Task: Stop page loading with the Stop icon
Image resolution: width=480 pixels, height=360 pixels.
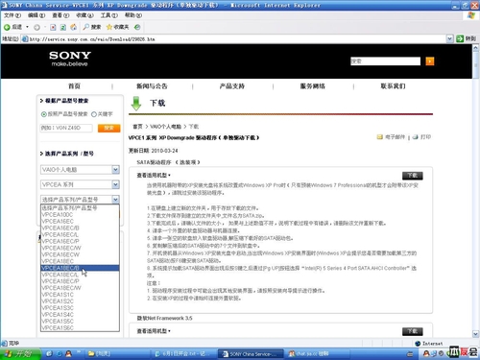Action: 53,27
